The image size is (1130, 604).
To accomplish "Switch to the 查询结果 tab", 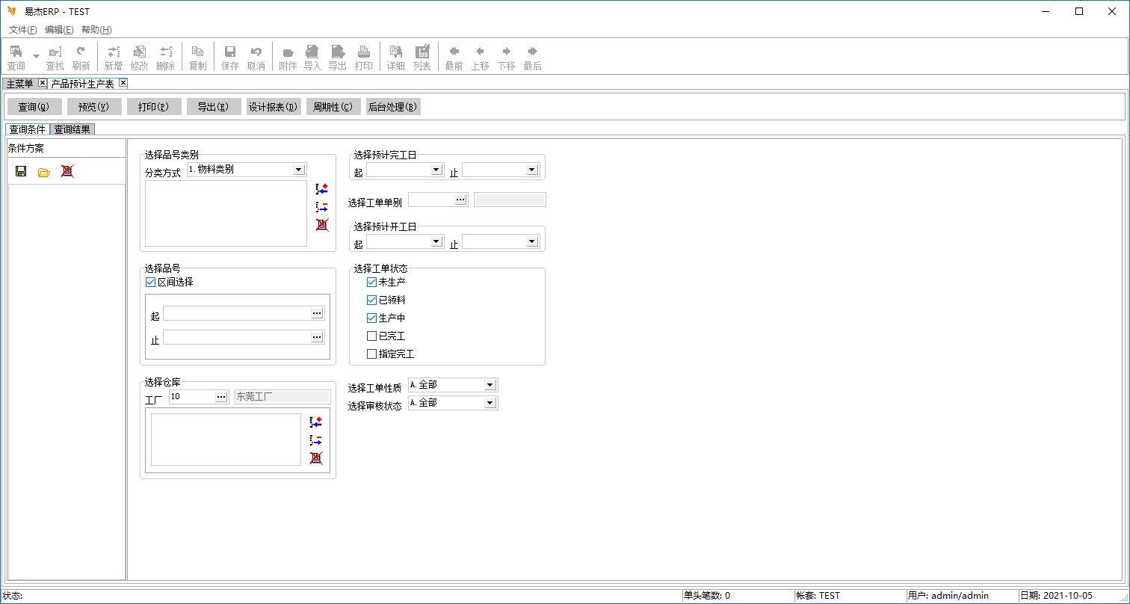I will (x=72, y=129).
